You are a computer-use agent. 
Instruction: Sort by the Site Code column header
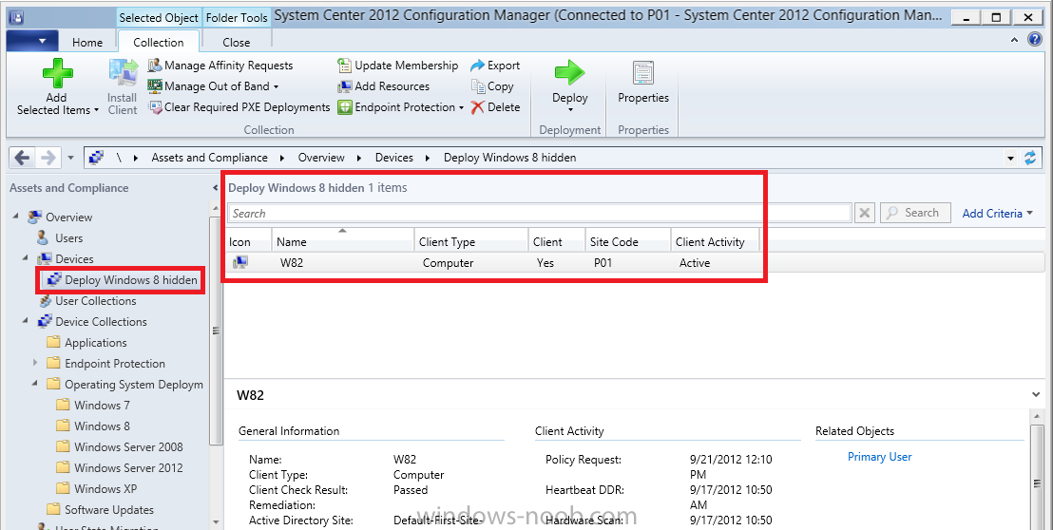(x=628, y=241)
